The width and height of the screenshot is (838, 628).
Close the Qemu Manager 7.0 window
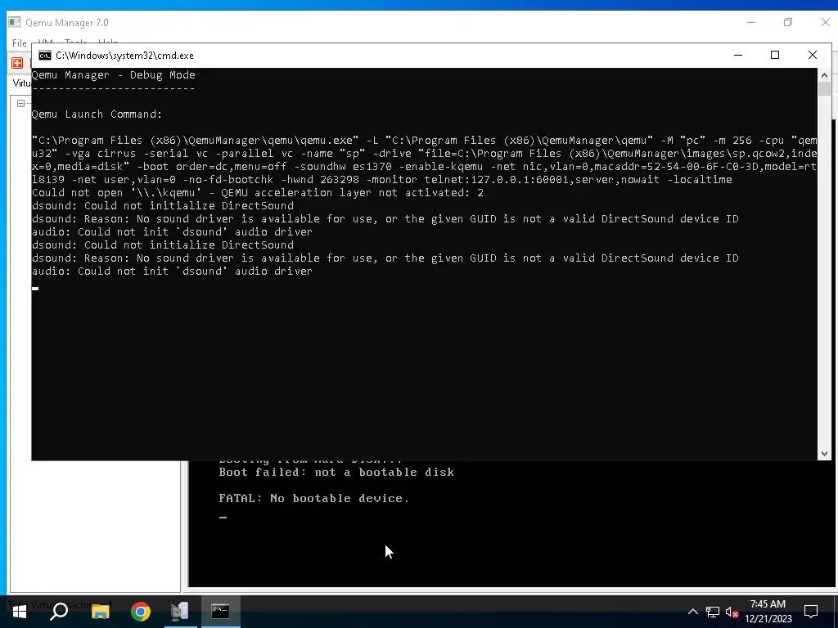(x=825, y=22)
